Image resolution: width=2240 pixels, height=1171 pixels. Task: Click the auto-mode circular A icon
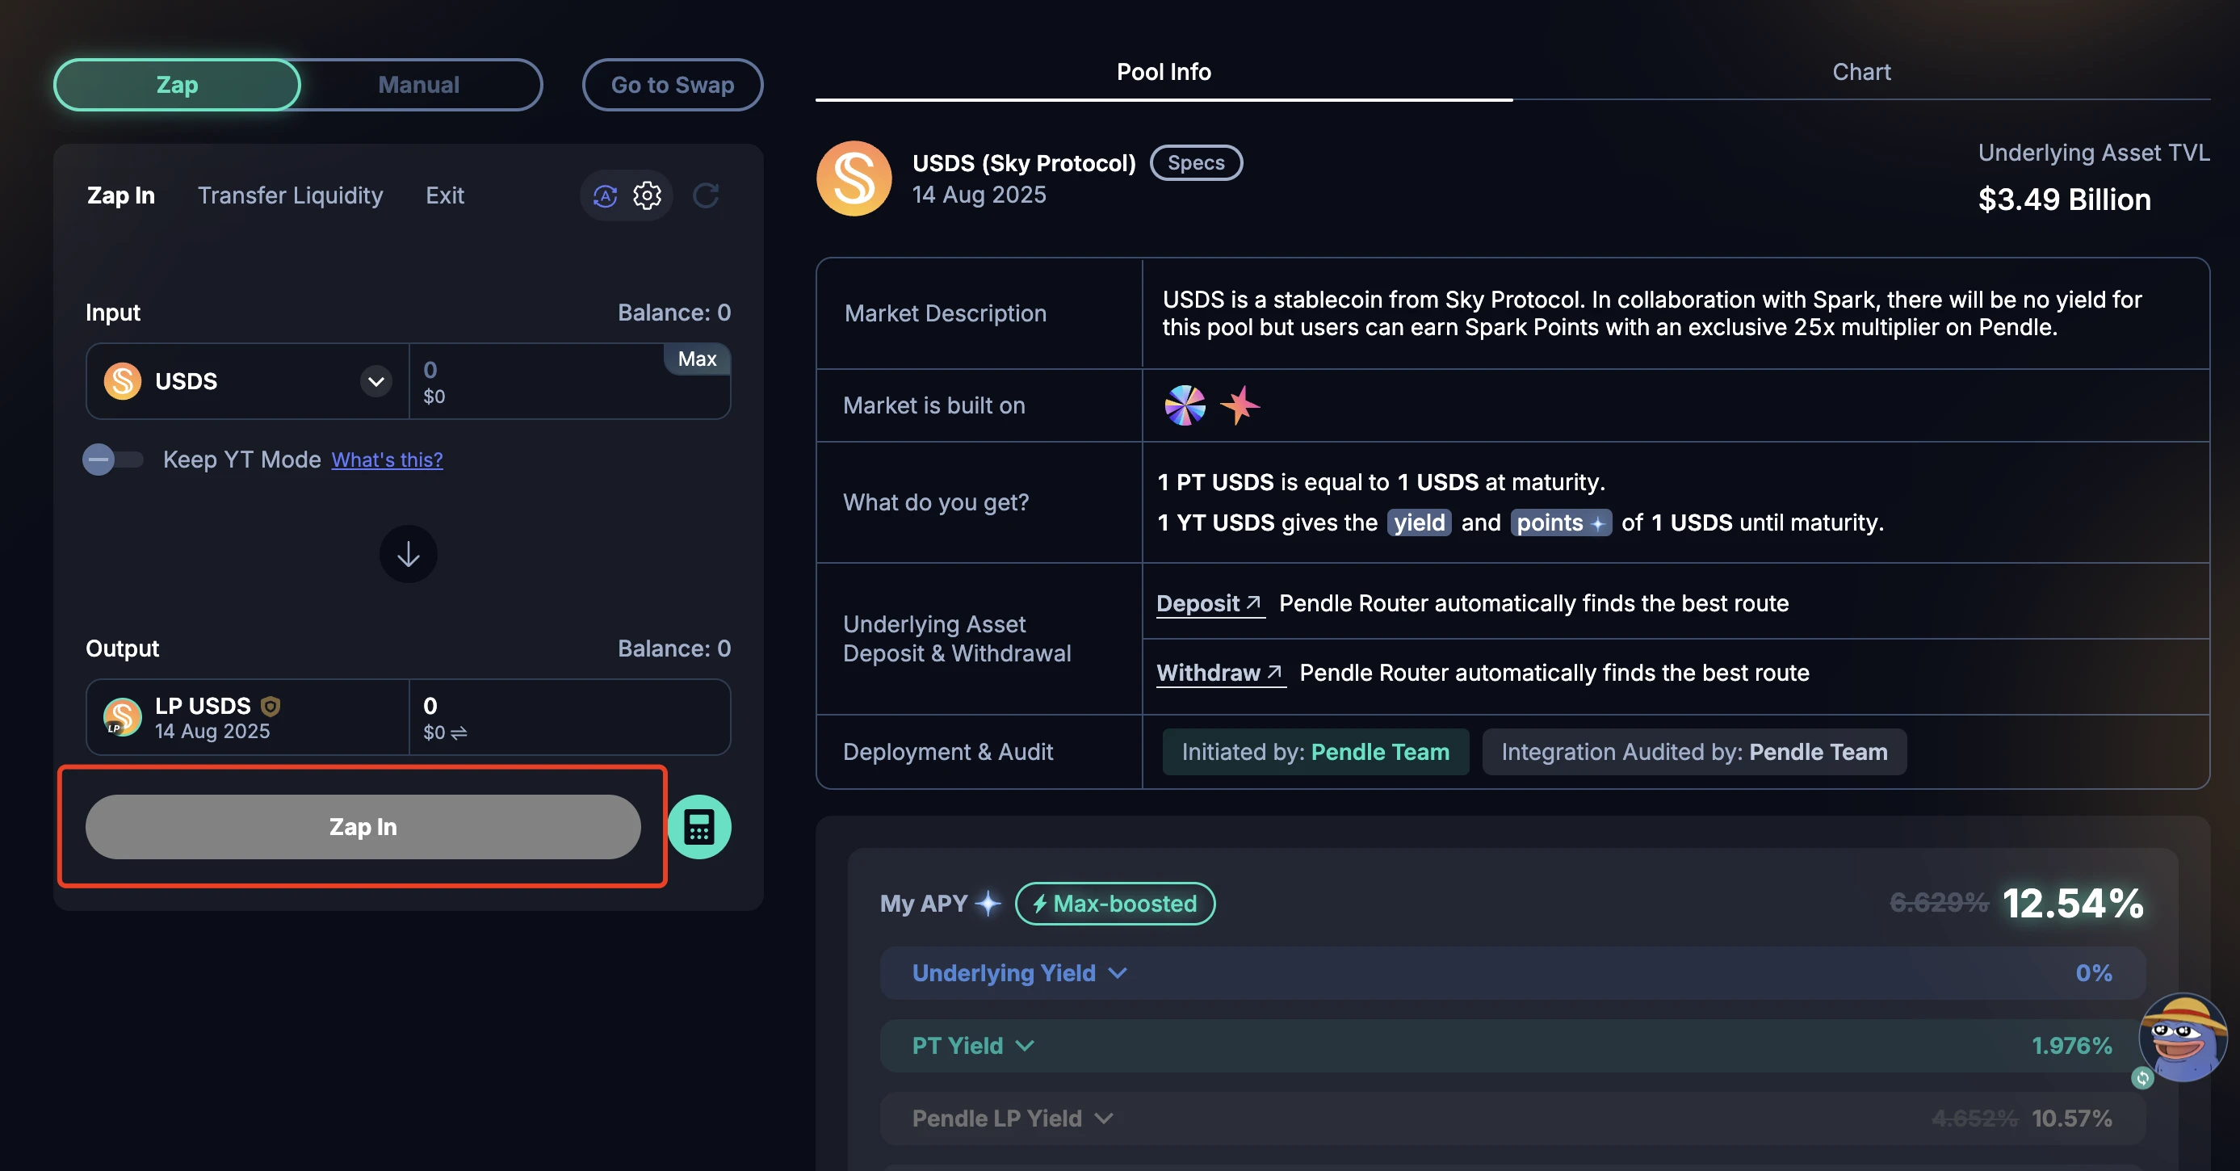(x=605, y=195)
